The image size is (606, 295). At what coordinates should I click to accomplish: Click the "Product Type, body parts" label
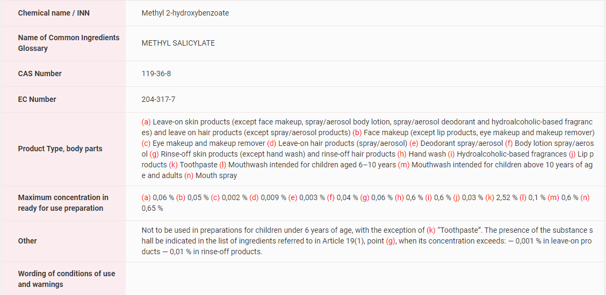(60, 149)
